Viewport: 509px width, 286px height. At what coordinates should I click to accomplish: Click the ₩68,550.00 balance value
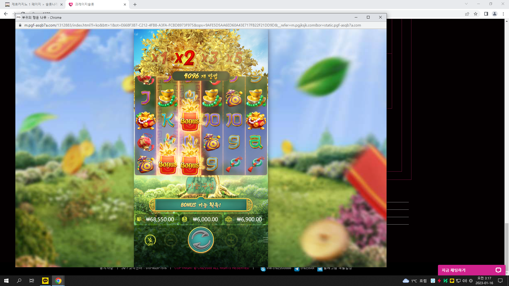point(160,219)
